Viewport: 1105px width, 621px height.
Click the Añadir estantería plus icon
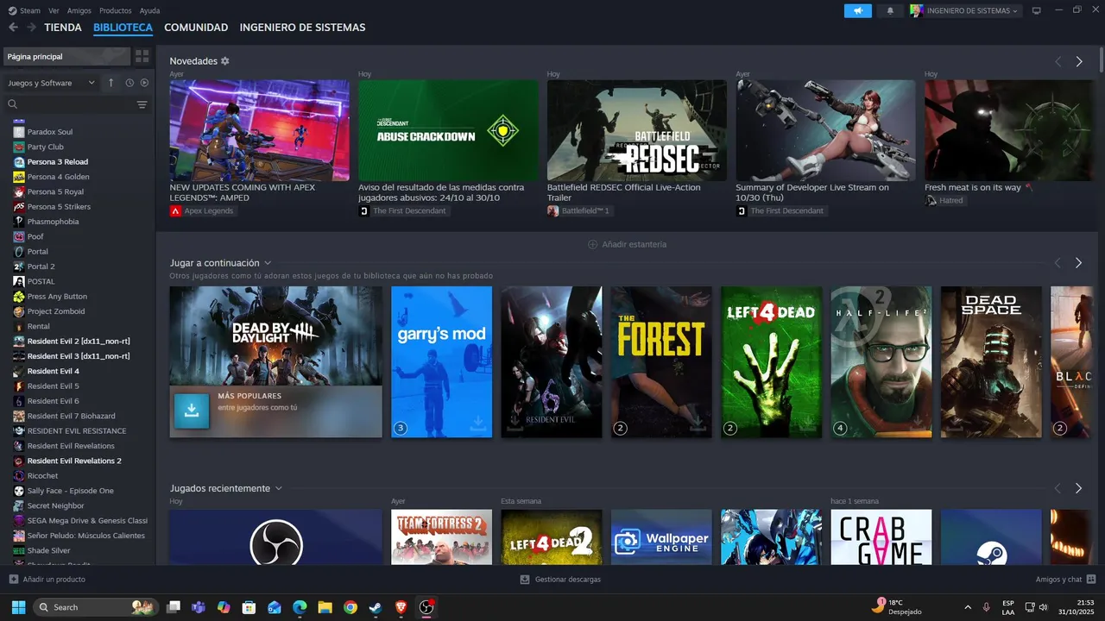tap(592, 244)
